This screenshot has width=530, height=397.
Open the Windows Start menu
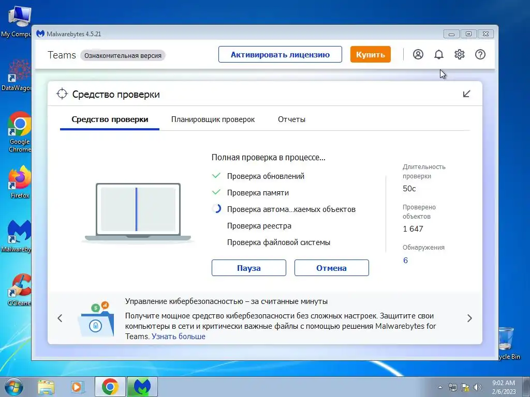pyautogui.click(x=13, y=387)
